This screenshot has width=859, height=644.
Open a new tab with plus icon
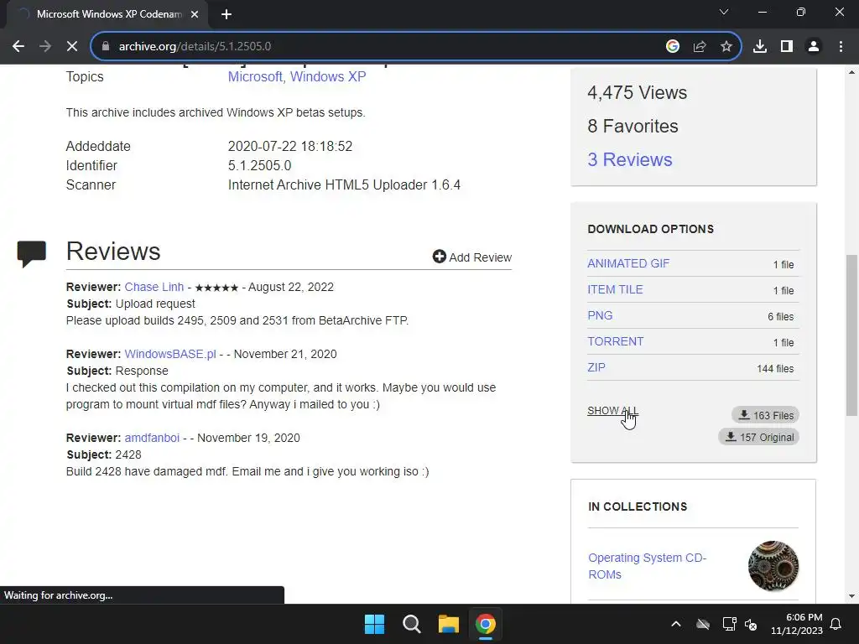click(x=226, y=14)
